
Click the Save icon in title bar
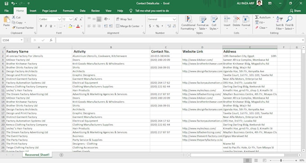(x=6, y=4)
